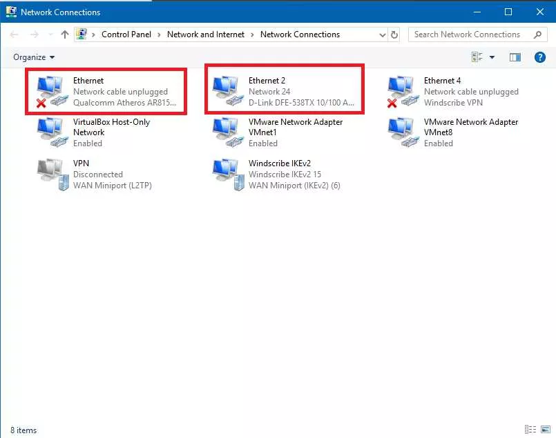Click Enabled status under VirtualBox Network
Image resolution: width=556 pixels, height=438 pixels.
pos(88,143)
